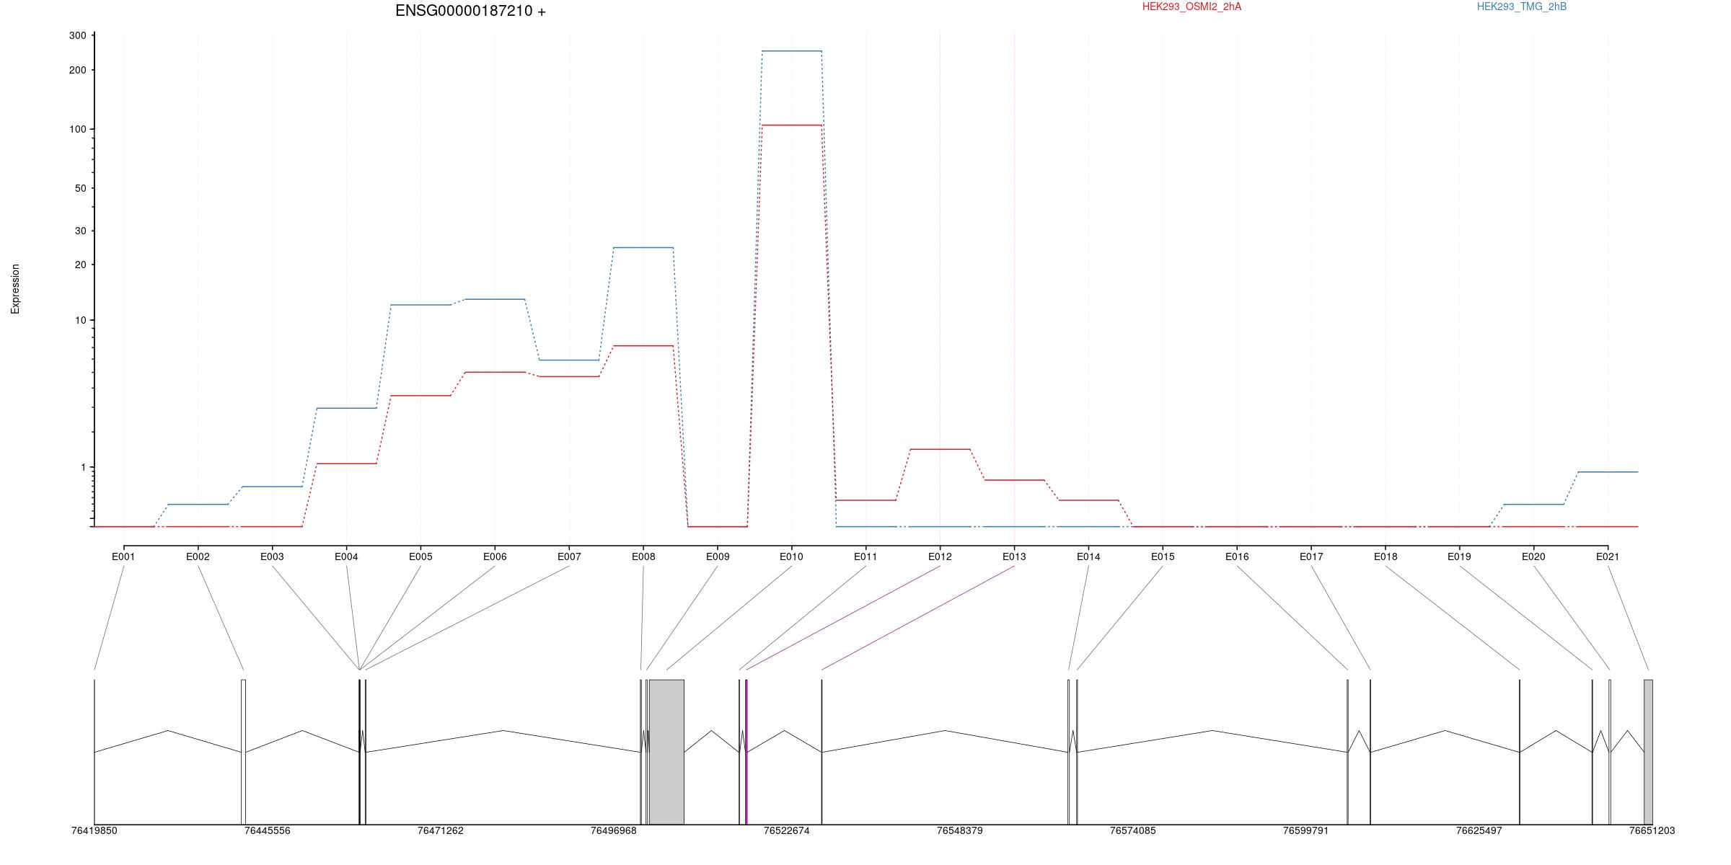Click exon label E015

pos(1163,556)
